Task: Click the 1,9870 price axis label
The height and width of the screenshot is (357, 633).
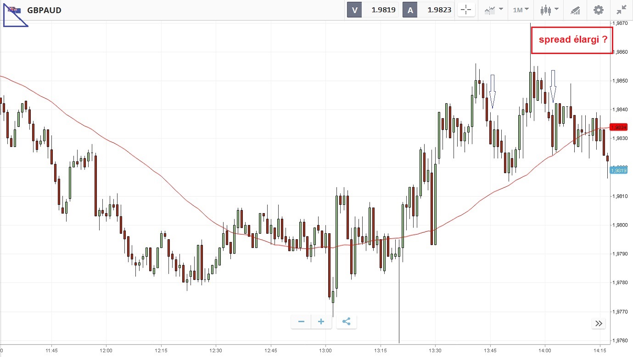Action: 619,23
